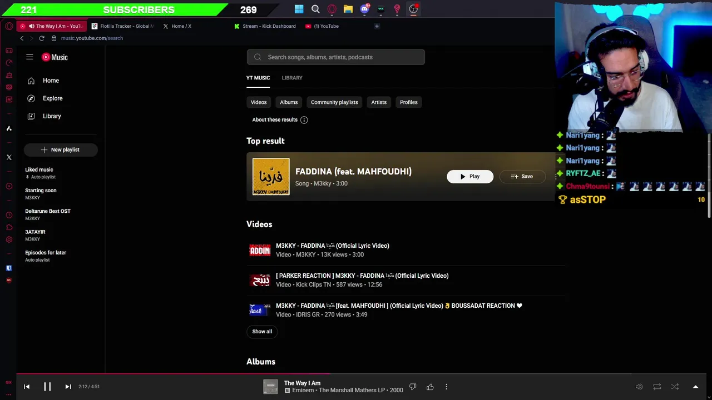Expand the player page with up arrow
Screen dimensions: 712x400
695,387
